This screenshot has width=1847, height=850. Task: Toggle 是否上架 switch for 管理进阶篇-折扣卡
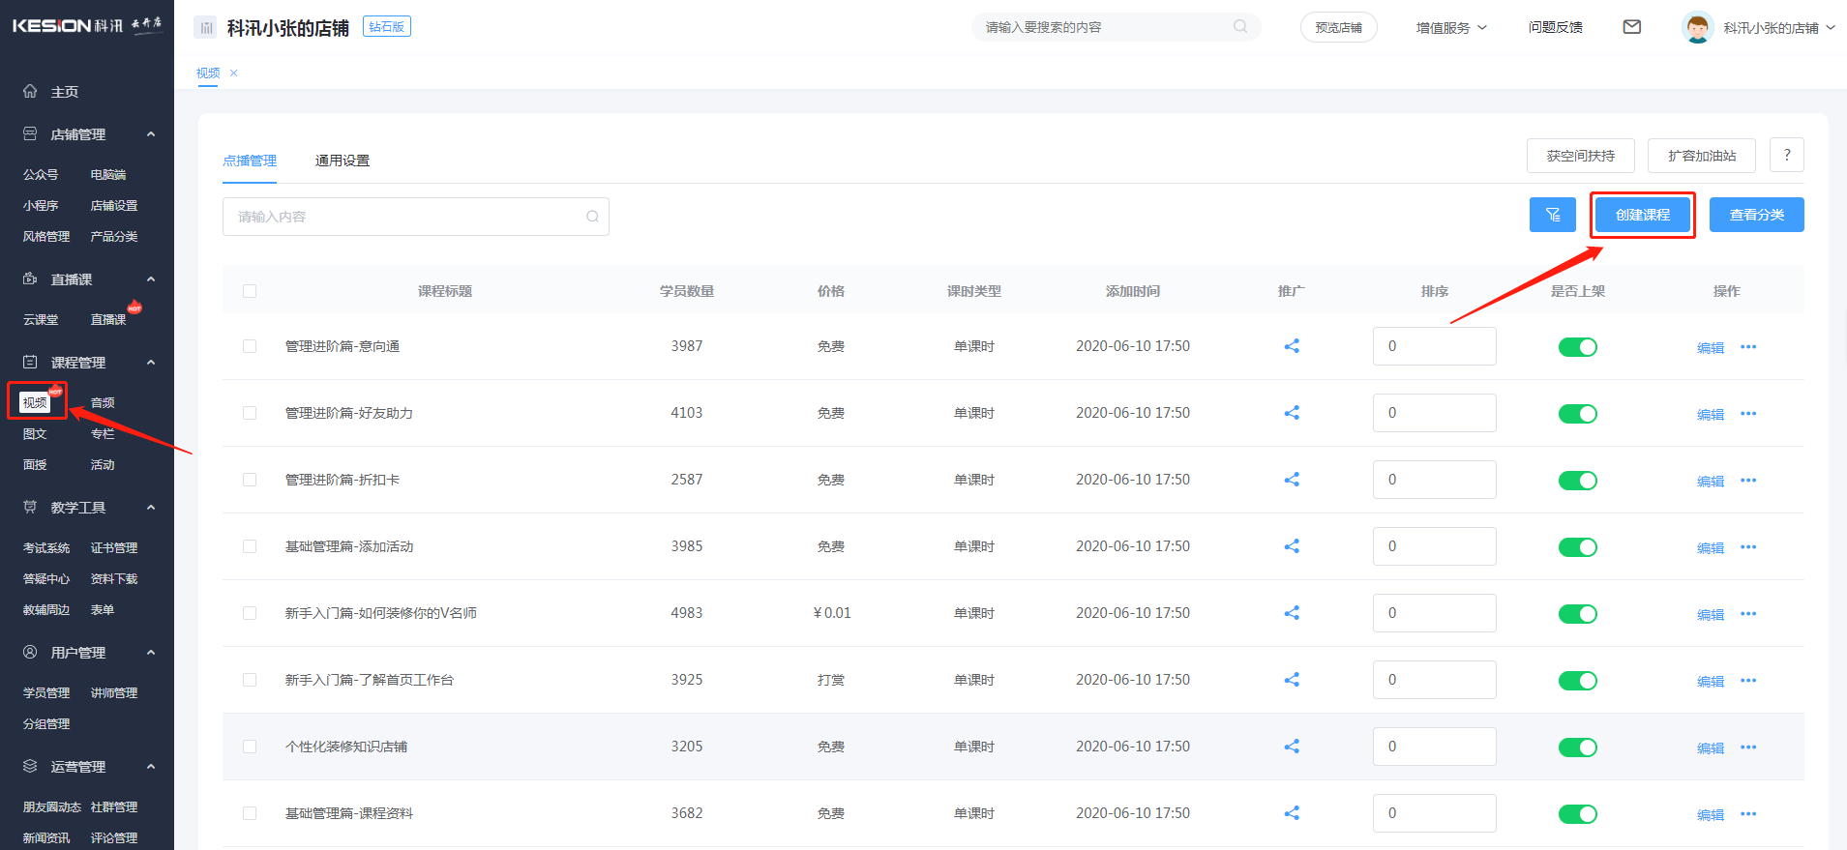pyautogui.click(x=1577, y=481)
